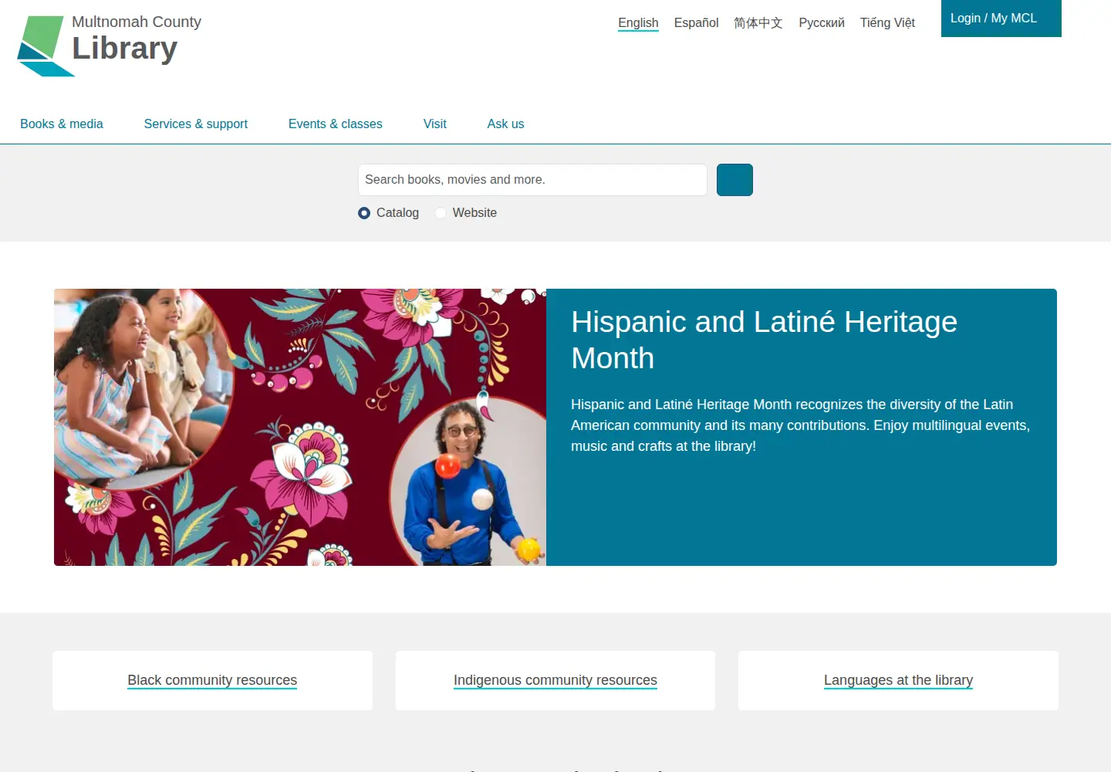Switch language to Español

point(696,23)
